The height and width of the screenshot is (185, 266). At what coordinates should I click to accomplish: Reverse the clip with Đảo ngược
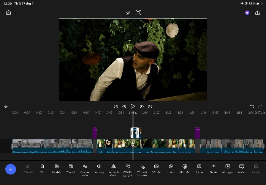(x=228, y=169)
